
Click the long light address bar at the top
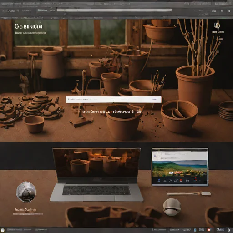(x=114, y=10)
